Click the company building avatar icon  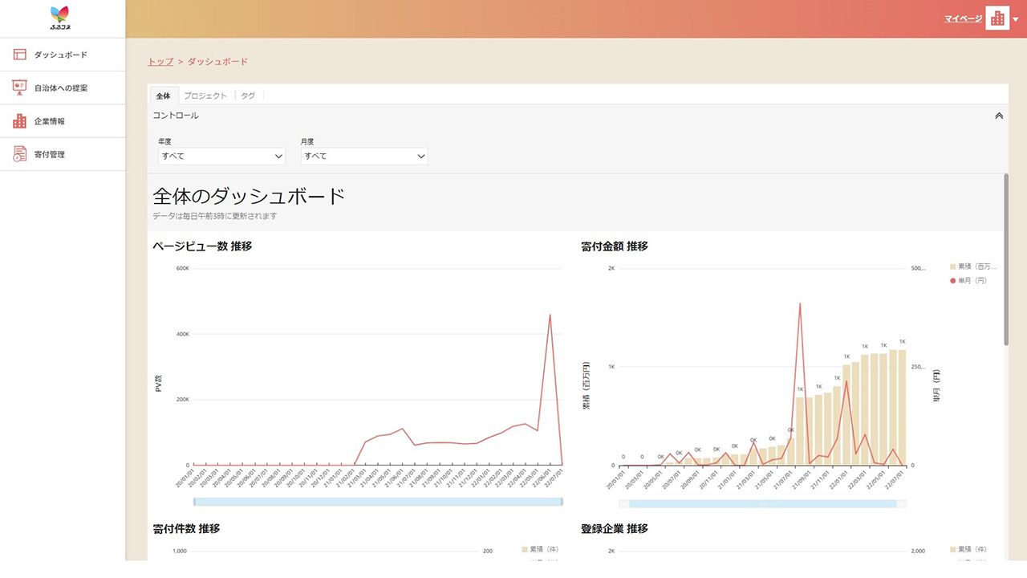point(997,18)
